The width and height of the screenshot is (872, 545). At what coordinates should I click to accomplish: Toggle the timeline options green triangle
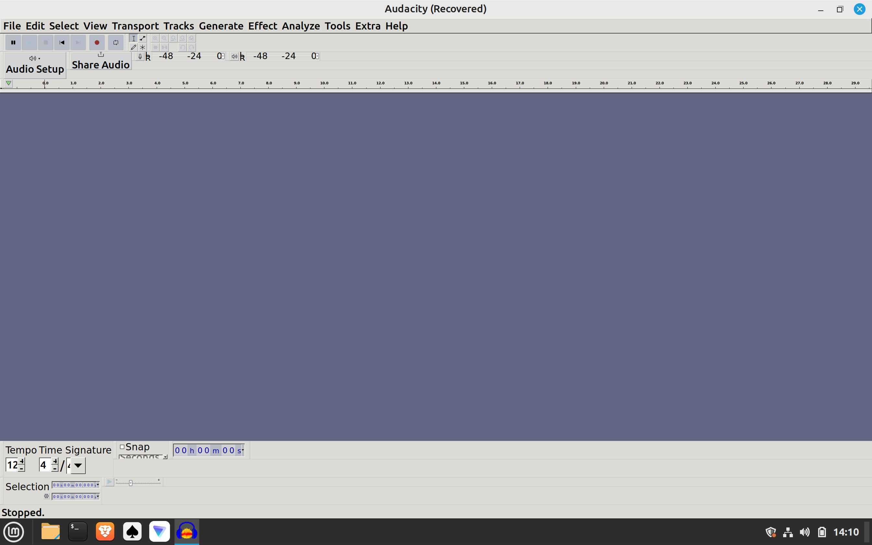pos(9,83)
